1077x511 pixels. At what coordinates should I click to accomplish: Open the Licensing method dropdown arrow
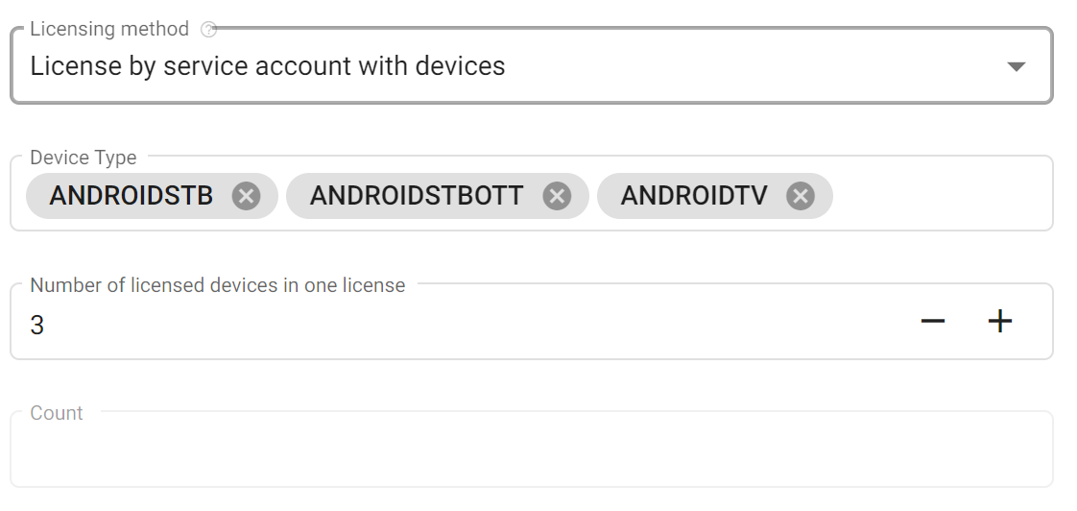1016,66
